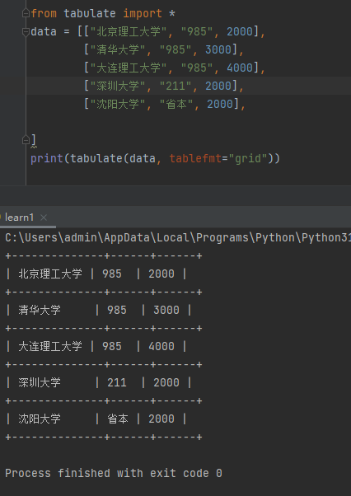Click the string "北京理工大学" in the code
The height and width of the screenshot is (496, 351).
(129, 31)
